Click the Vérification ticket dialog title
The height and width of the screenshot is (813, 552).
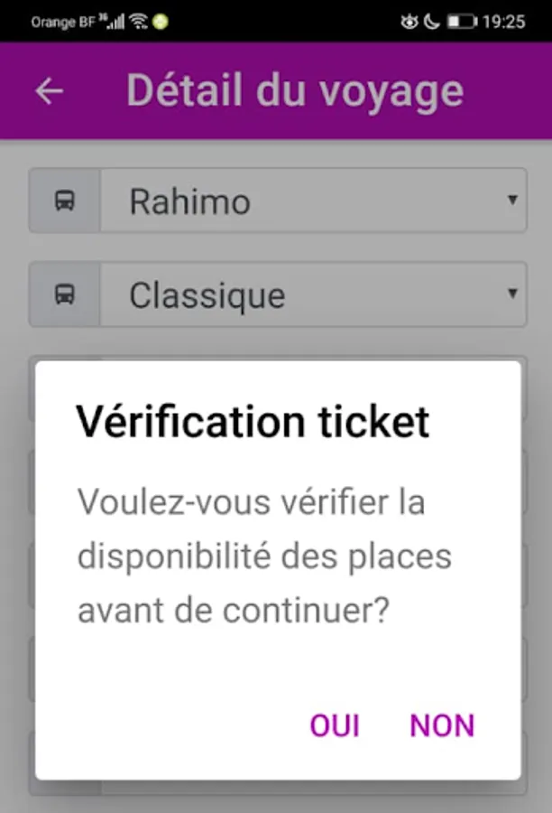pyautogui.click(x=253, y=422)
